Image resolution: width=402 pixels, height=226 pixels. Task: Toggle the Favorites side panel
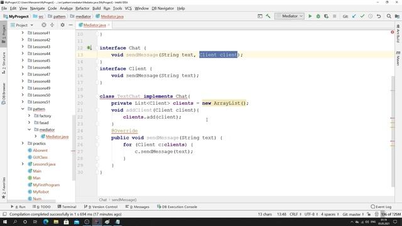4,188
